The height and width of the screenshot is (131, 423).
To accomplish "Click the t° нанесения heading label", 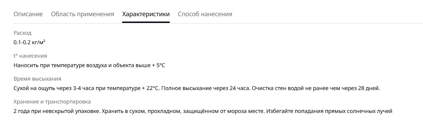I will tap(30, 56).
